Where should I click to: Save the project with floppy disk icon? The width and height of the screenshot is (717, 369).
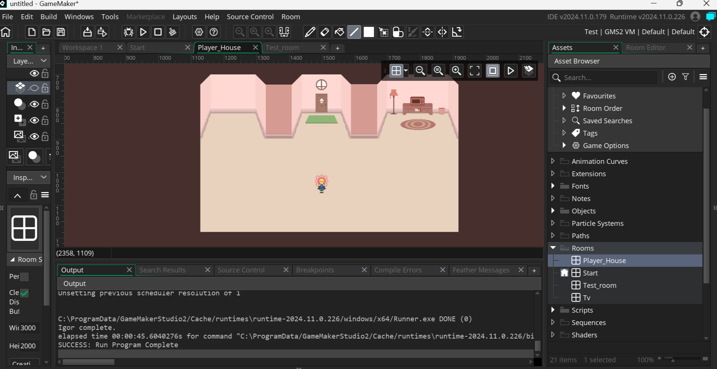pyautogui.click(x=61, y=32)
